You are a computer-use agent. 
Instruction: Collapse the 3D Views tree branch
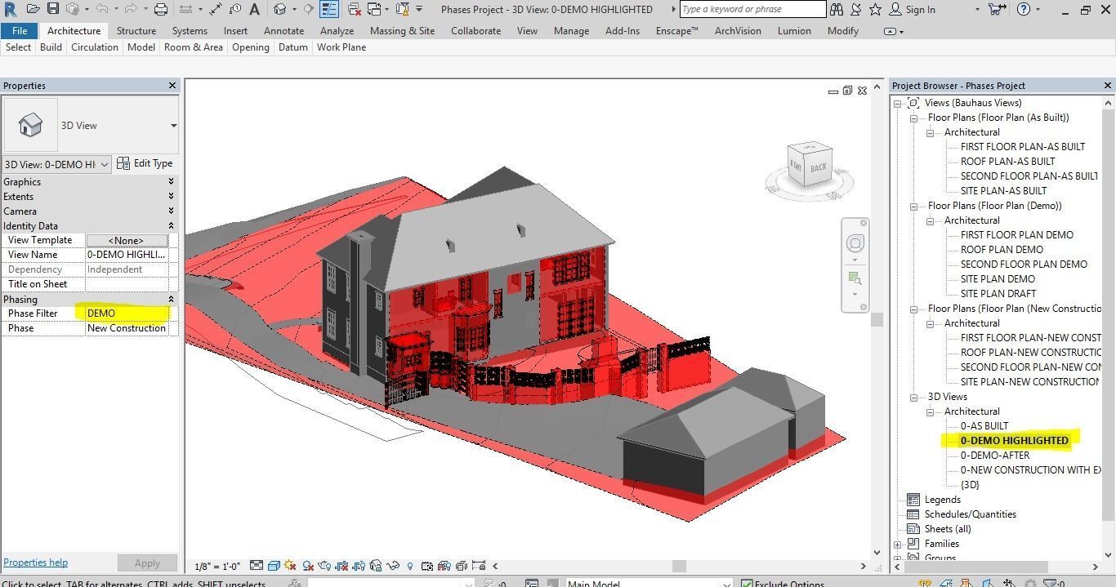coord(913,397)
